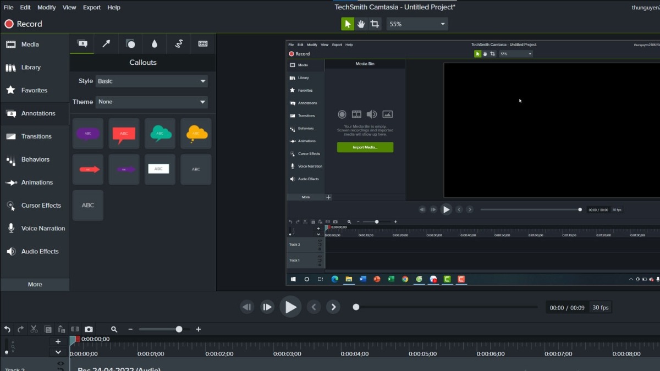Screen dimensions: 660x371
Task: Step back one frame in playback
Action: 247,307
